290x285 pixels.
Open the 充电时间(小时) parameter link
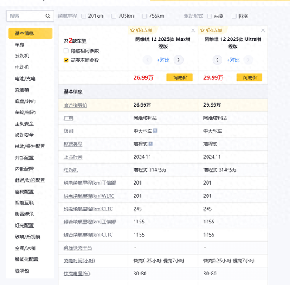[x=79, y=261]
